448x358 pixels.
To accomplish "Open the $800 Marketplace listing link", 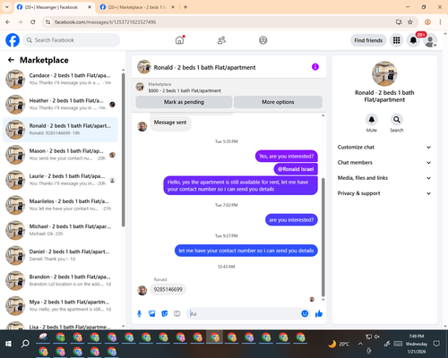I will tap(185, 90).
